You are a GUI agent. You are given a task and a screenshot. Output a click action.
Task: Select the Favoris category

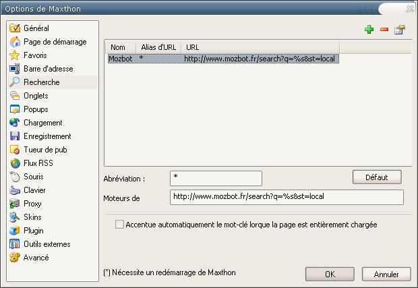(x=35, y=55)
